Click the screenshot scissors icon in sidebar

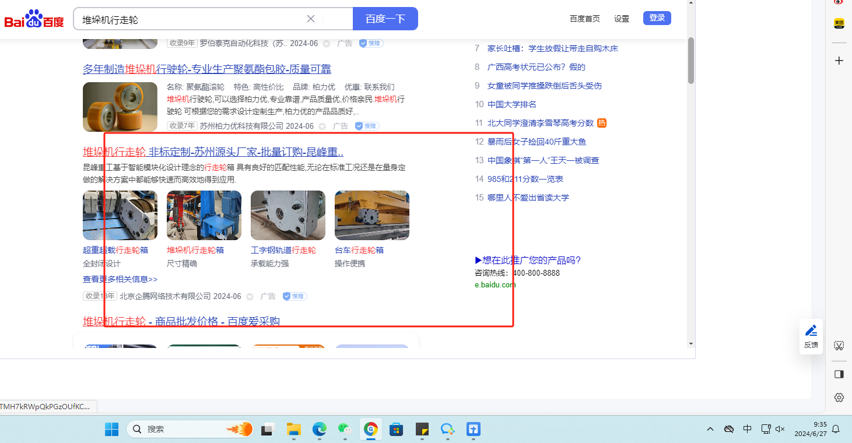[839, 346]
